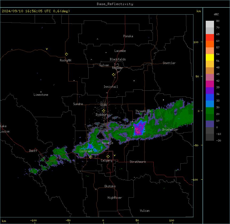
Task: Click the Airdrie city label
Action: [x=108, y=143]
